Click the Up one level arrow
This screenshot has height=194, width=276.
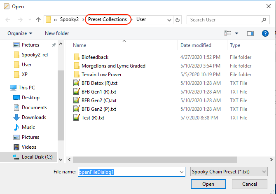point(38,20)
